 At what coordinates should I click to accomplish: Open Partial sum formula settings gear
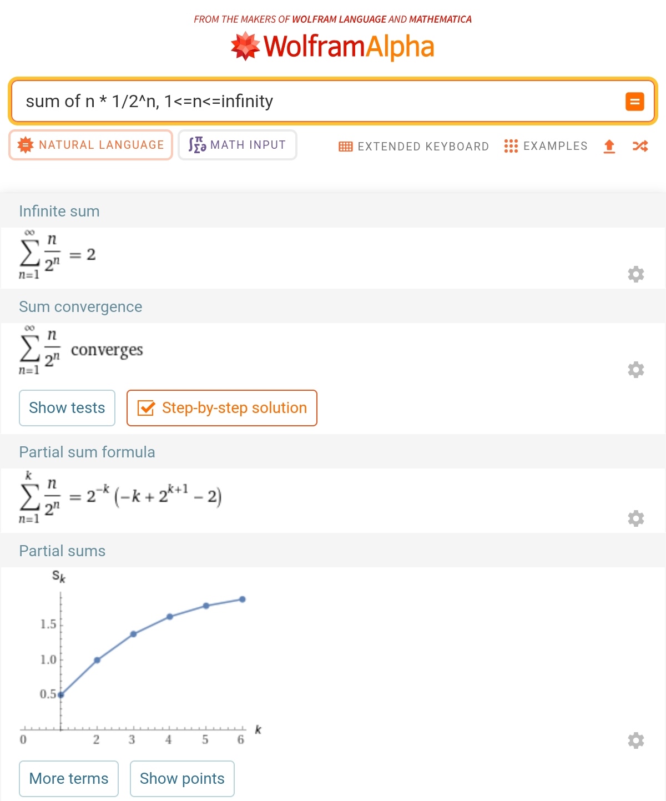click(635, 518)
